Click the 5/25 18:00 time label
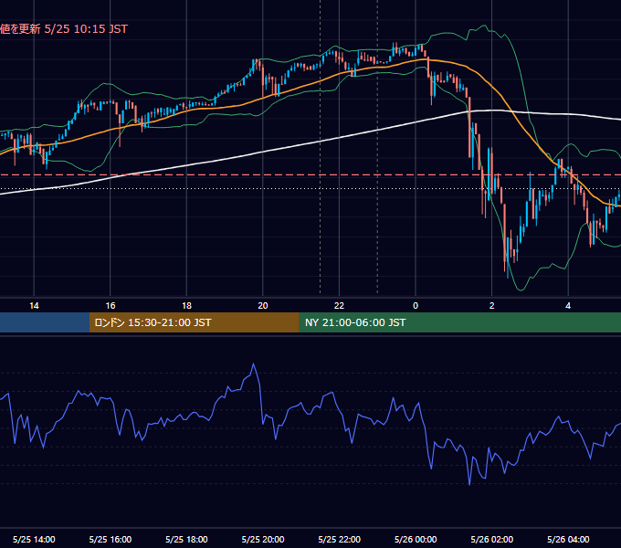The width and height of the screenshot is (621, 548). click(x=186, y=539)
